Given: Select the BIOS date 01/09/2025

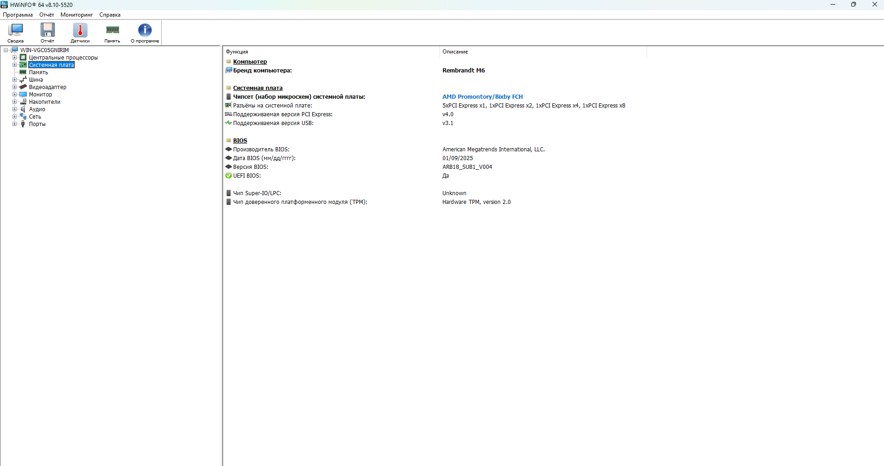Looking at the screenshot, I should (x=458, y=158).
